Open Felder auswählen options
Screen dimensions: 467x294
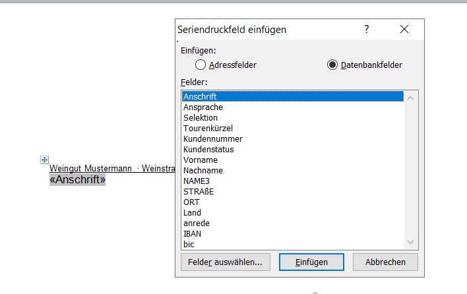pyautogui.click(x=225, y=262)
